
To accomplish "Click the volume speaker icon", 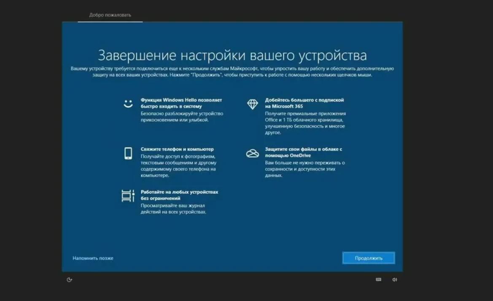I will (x=395, y=280).
